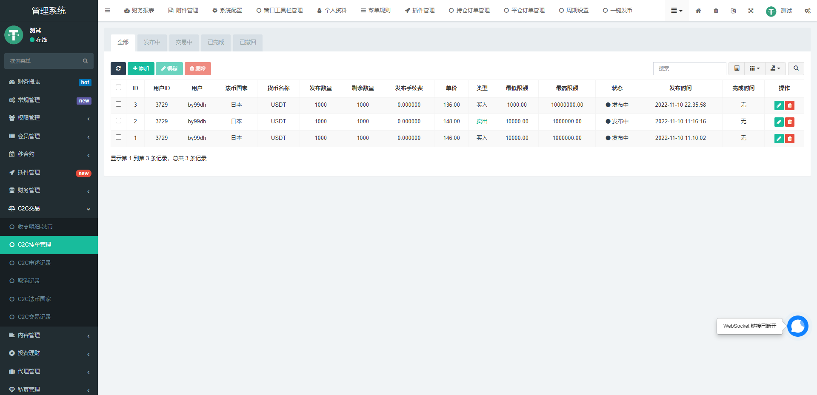817x395 pixels.
Task: Check the box for order ID 2
Action: pyautogui.click(x=119, y=121)
